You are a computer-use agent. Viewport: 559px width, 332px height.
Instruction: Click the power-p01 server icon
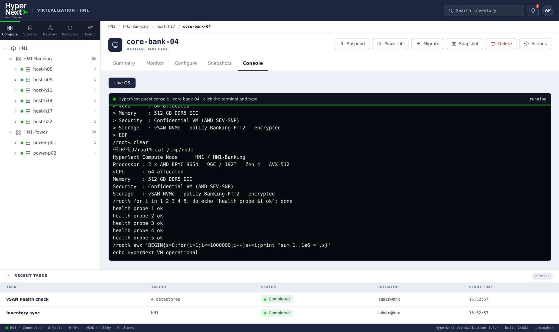28,143
